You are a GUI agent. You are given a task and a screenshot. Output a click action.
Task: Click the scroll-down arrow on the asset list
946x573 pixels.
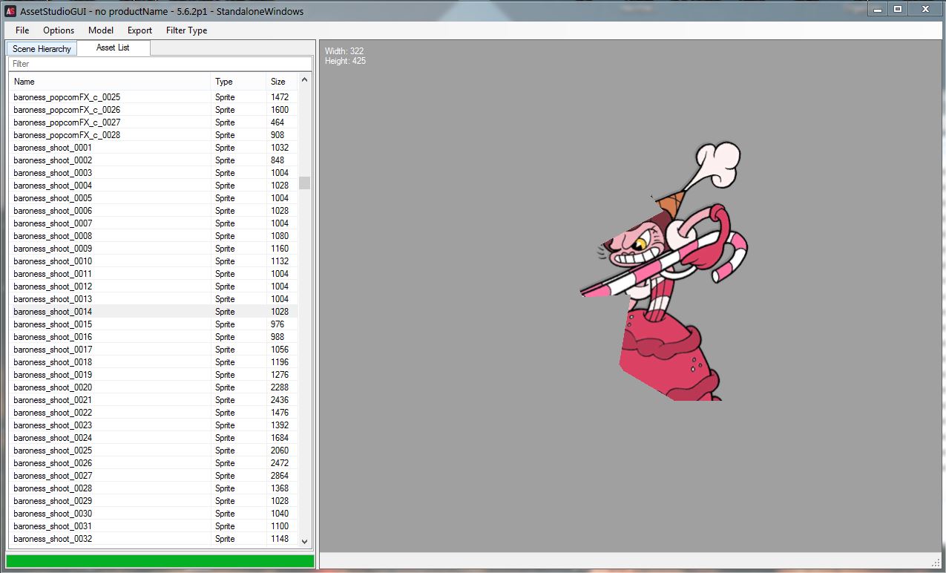[x=305, y=540]
